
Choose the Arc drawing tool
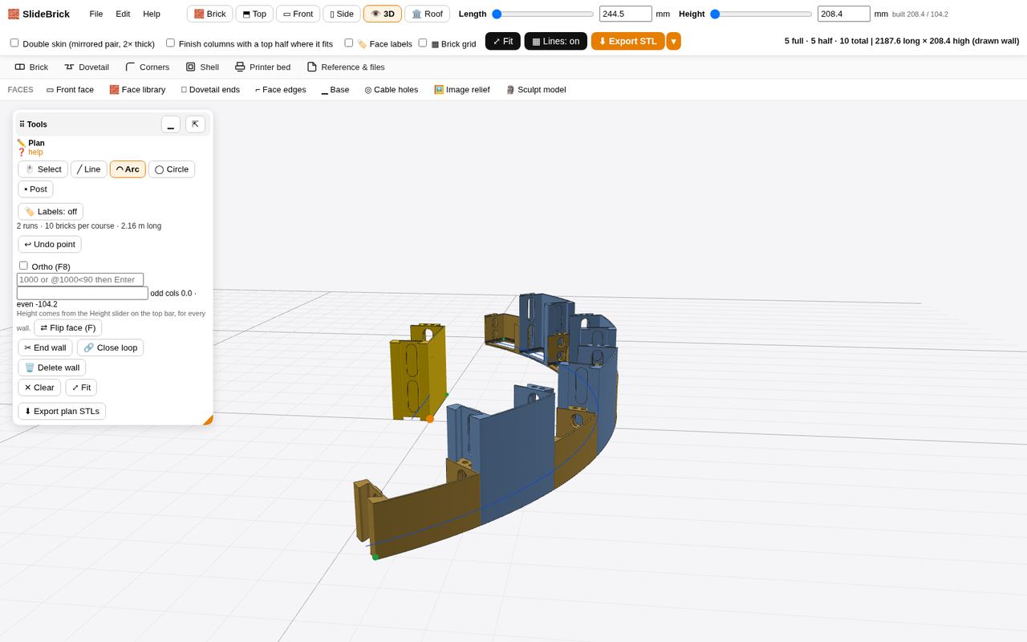[x=128, y=169]
